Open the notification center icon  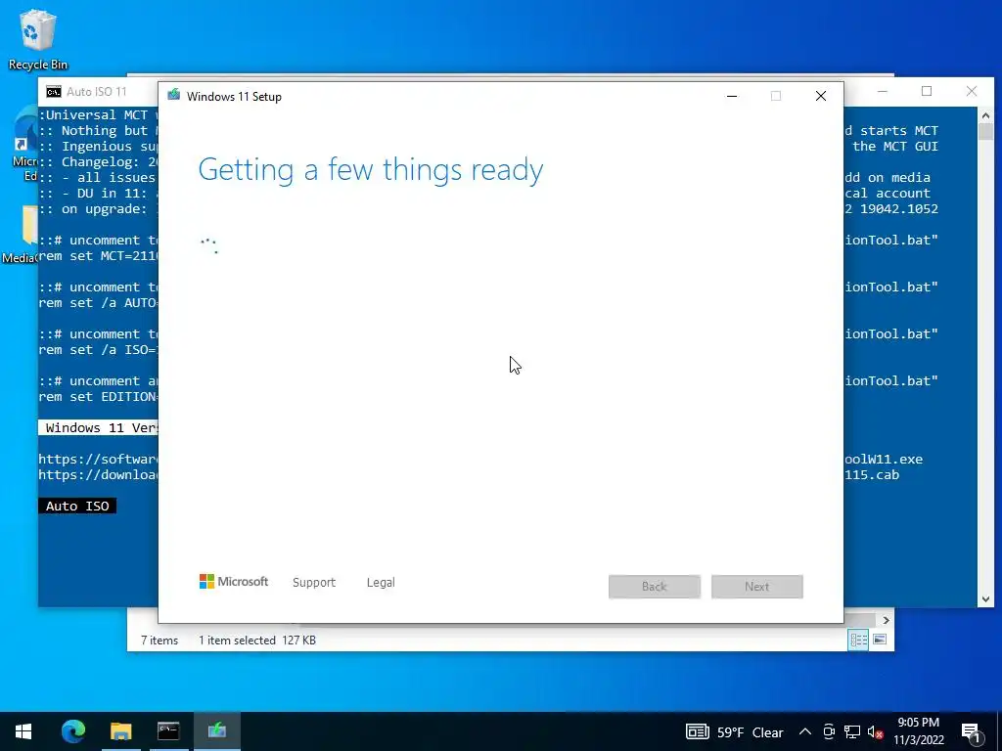[971, 731]
